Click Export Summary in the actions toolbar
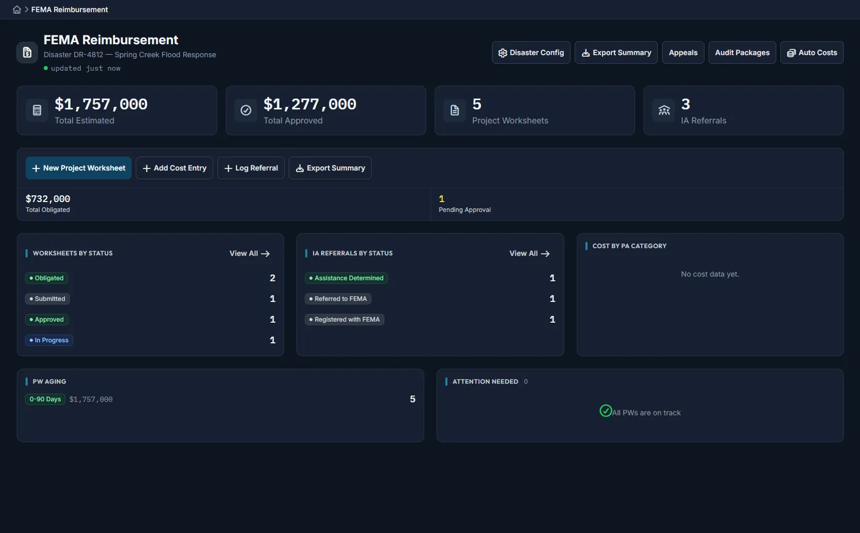860x533 pixels. 330,168
